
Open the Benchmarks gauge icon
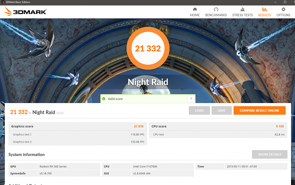pos(216,9)
